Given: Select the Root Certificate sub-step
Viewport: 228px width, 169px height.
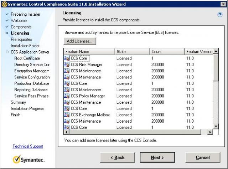Looking at the screenshot, I should click(x=27, y=58).
